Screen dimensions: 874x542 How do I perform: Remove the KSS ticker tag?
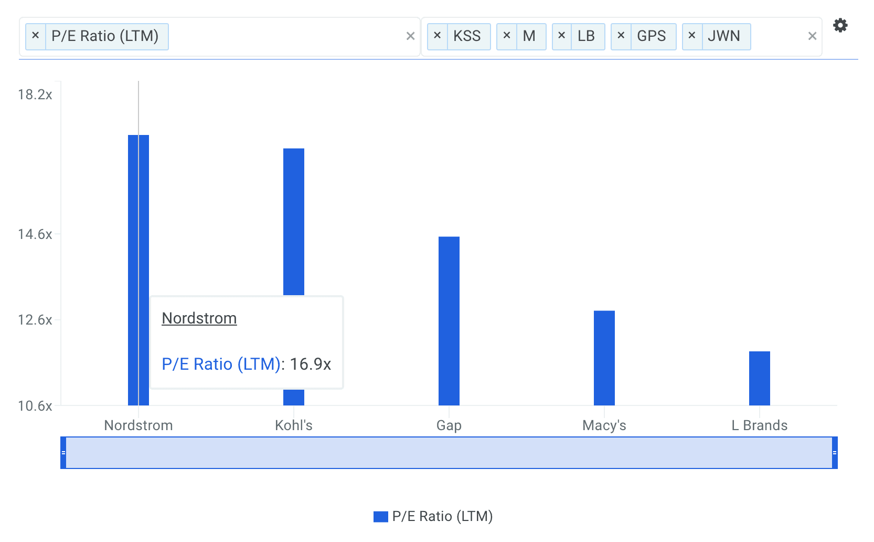tap(437, 36)
